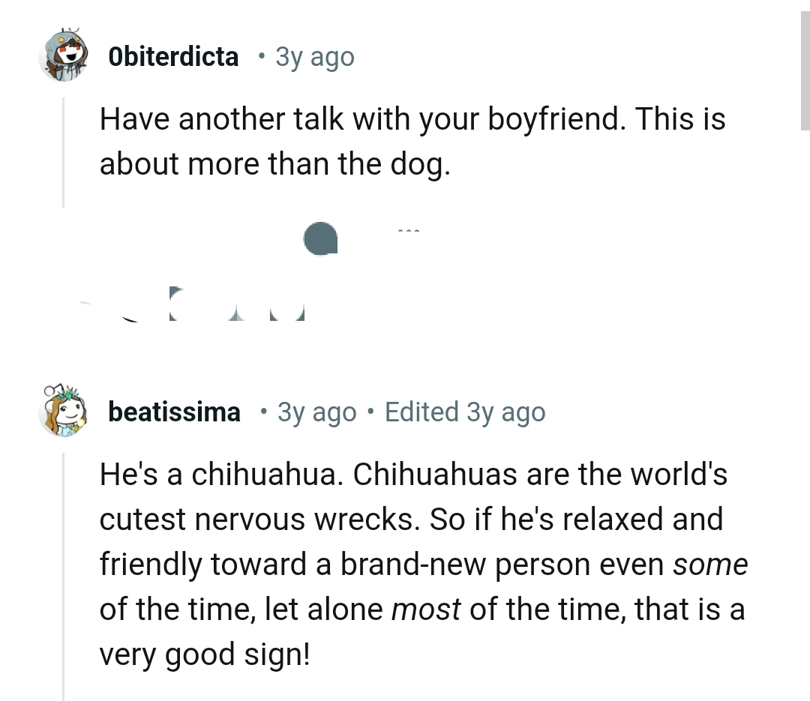Expand the redacted middle comment
Viewport: 810px width, 701px height.
pos(320,240)
